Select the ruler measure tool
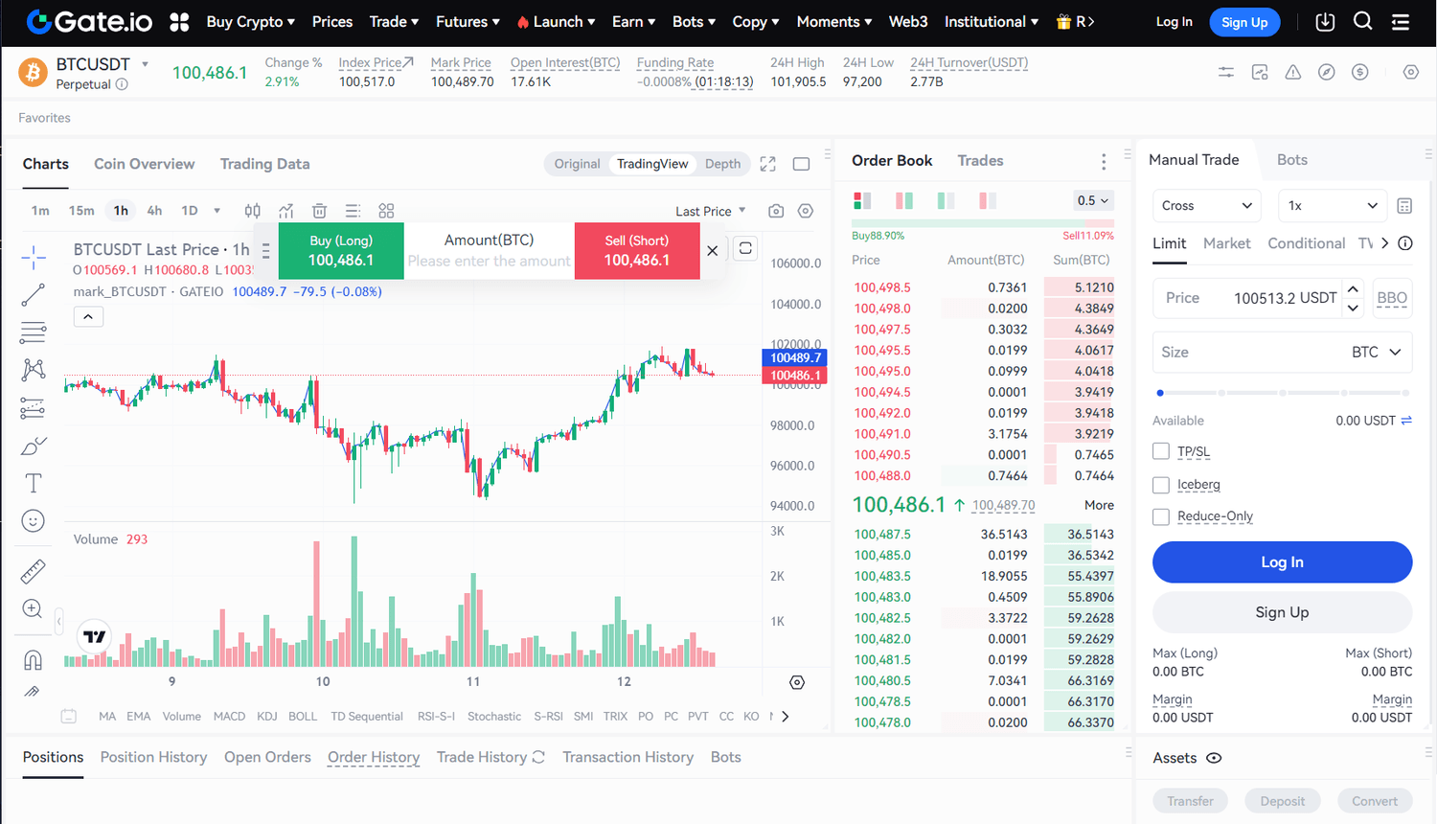The width and height of the screenshot is (1437, 824). pyautogui.click(x=33, y=572)
